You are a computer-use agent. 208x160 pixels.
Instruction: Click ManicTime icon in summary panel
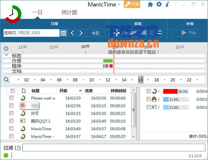pos(154,91)
